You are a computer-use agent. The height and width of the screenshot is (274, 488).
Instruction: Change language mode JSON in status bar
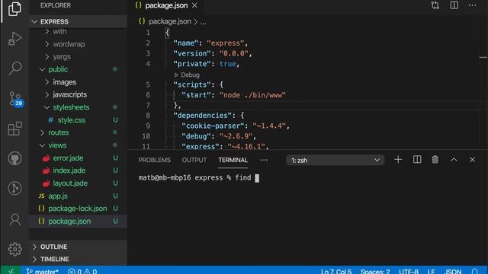click(453, 271)
